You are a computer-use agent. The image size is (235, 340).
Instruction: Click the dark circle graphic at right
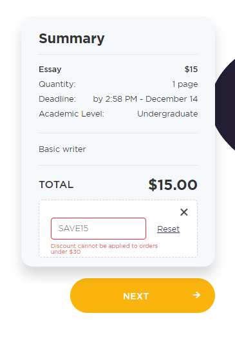225,104
